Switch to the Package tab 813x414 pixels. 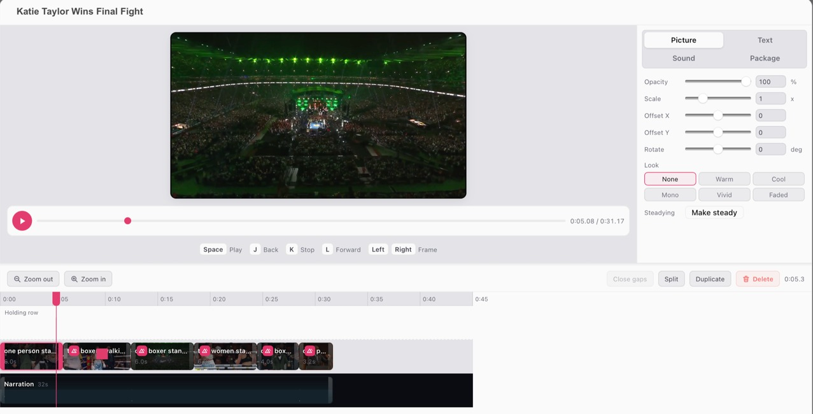click(765, 58)
